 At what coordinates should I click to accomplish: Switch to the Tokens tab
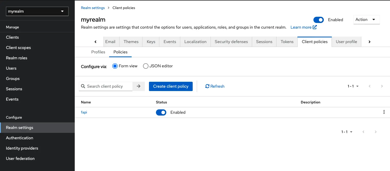[x=287, y=42]
